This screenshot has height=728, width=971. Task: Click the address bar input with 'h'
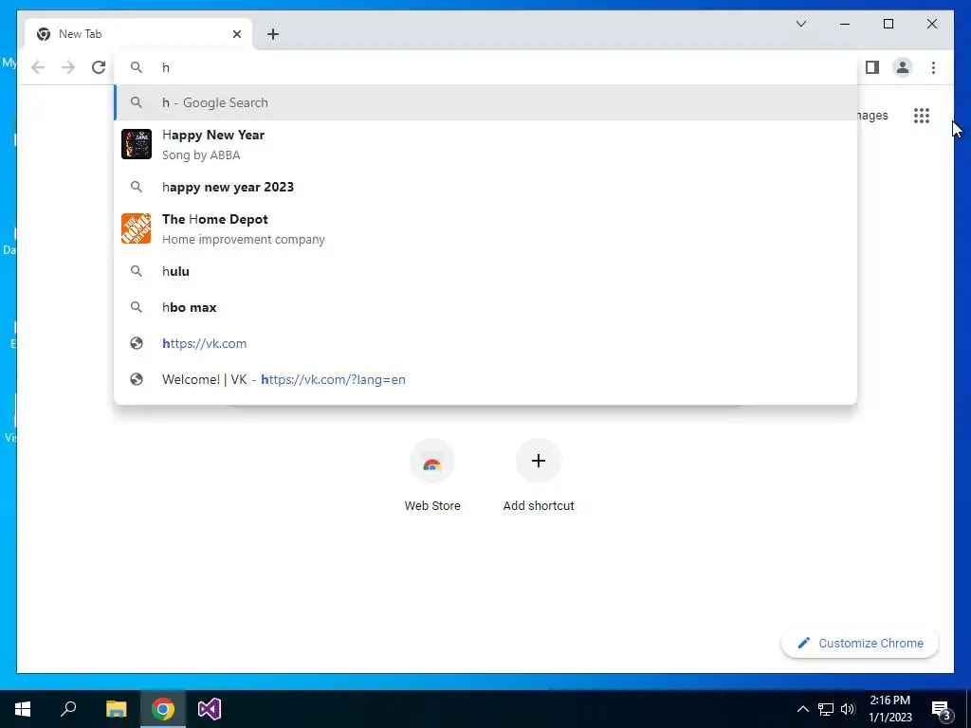tap(485, 67)
